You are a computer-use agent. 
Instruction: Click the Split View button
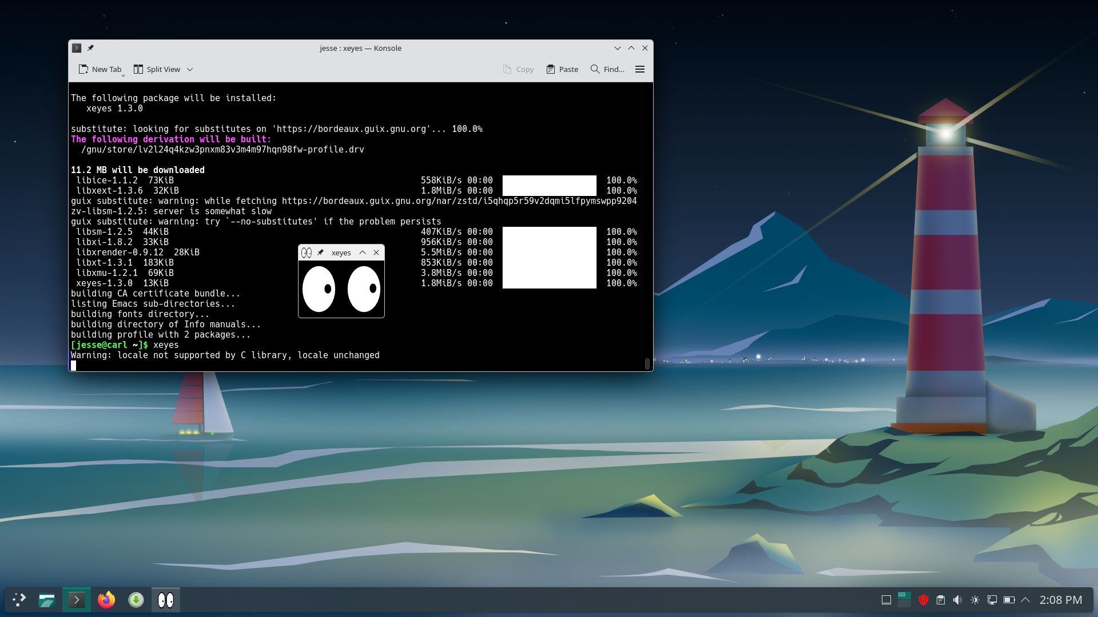coord(157,69)
